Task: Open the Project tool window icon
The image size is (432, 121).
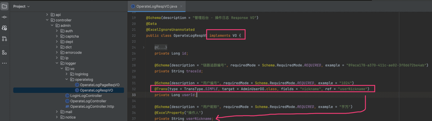Action: point(4,6)
